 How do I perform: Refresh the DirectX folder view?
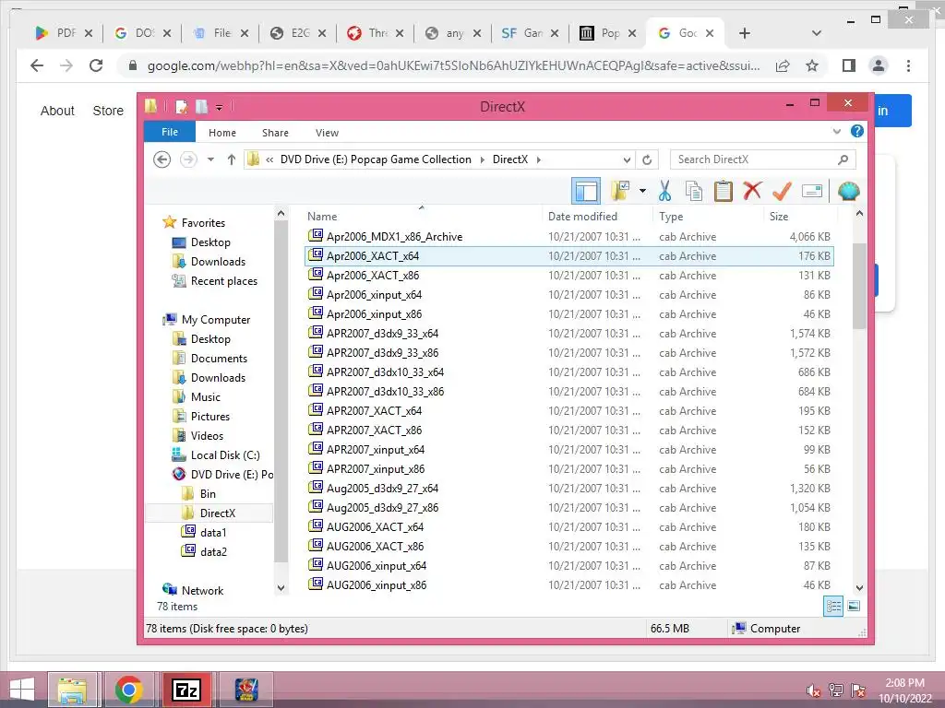pyautogui.click(x=647, y=159)
